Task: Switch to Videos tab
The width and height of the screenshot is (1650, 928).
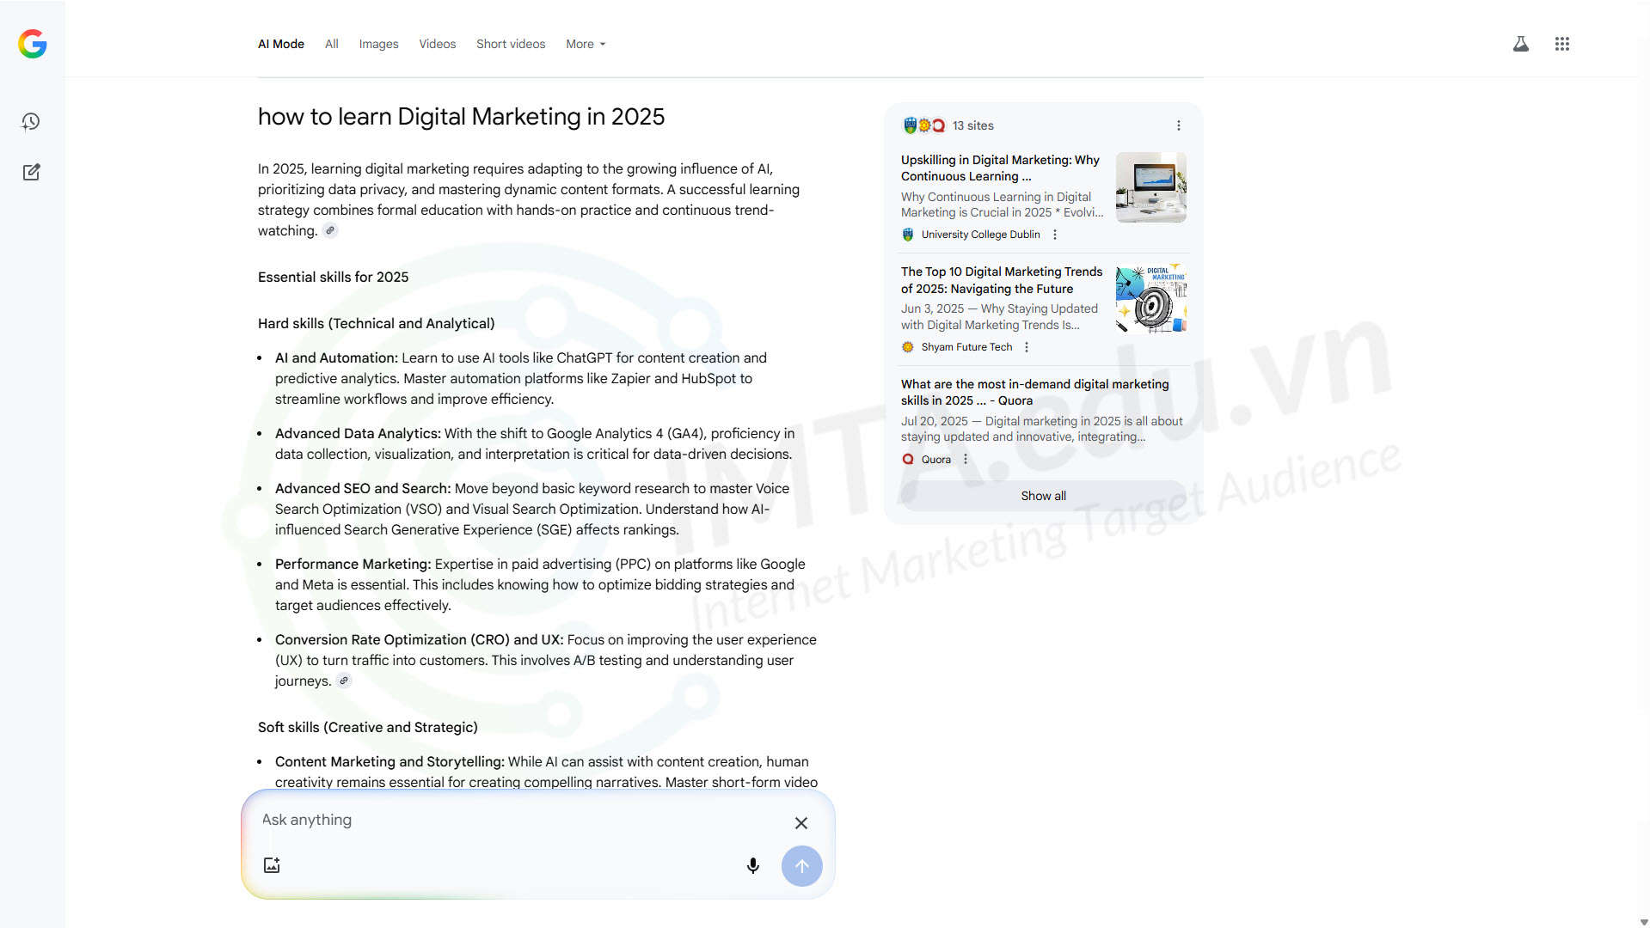Action: click(438, 44)
